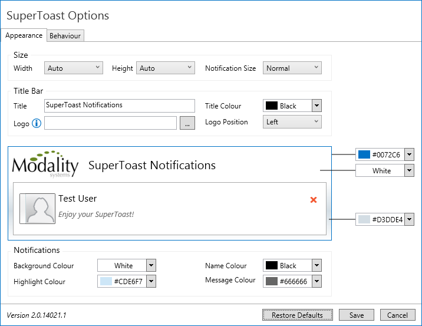Cancel the options dialog

[397, 315]
